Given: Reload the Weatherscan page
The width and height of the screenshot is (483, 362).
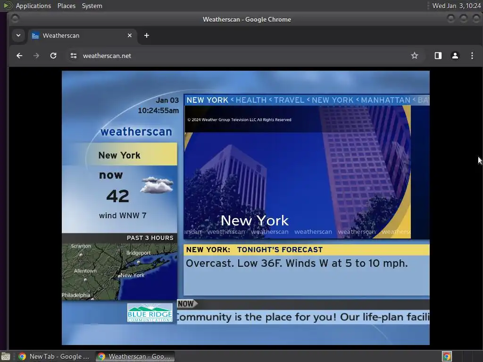Looking at the screenshot, I should tap(53, 56).
